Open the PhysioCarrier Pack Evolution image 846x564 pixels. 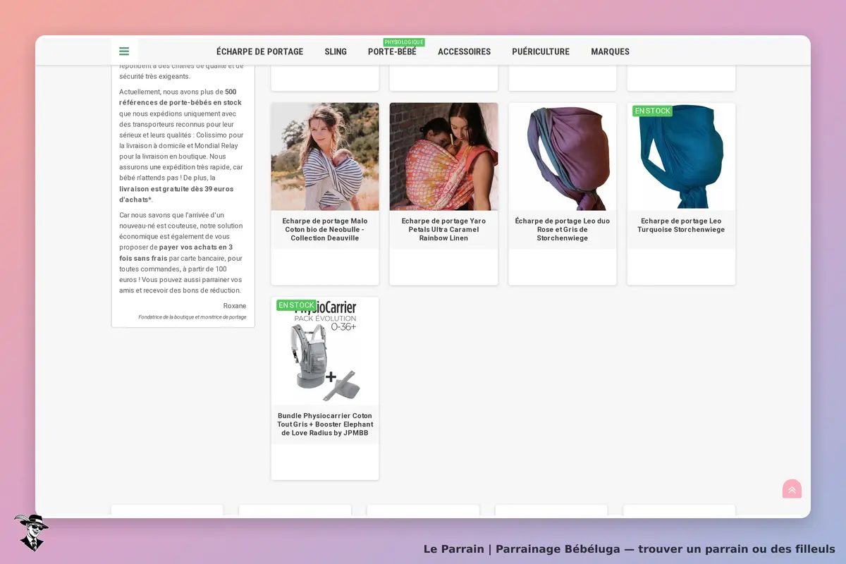325,351
